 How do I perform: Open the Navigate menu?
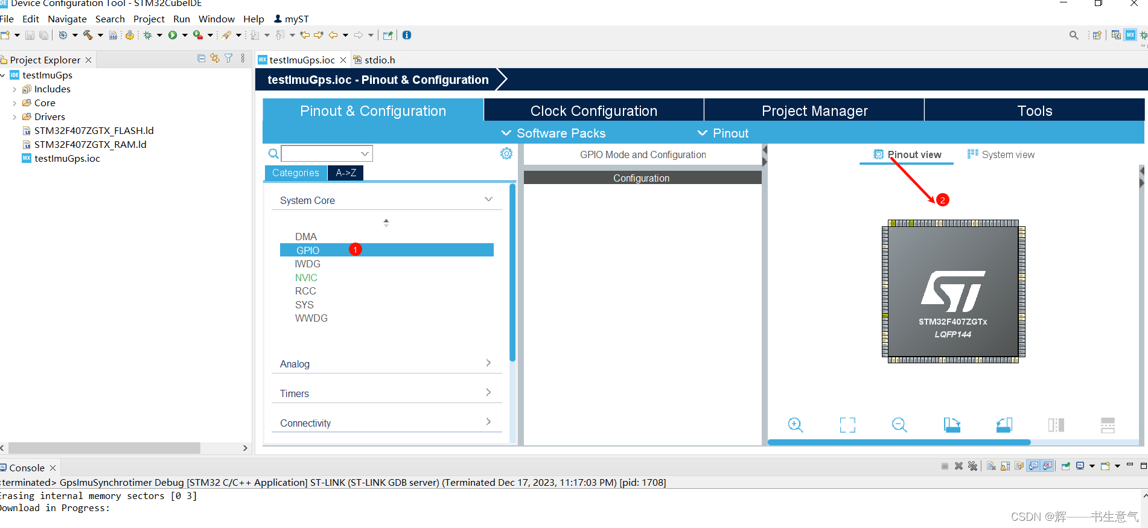coord(67,19)
